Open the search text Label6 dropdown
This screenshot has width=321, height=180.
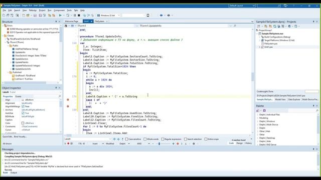pyautogui.click(x=110, y=139)
